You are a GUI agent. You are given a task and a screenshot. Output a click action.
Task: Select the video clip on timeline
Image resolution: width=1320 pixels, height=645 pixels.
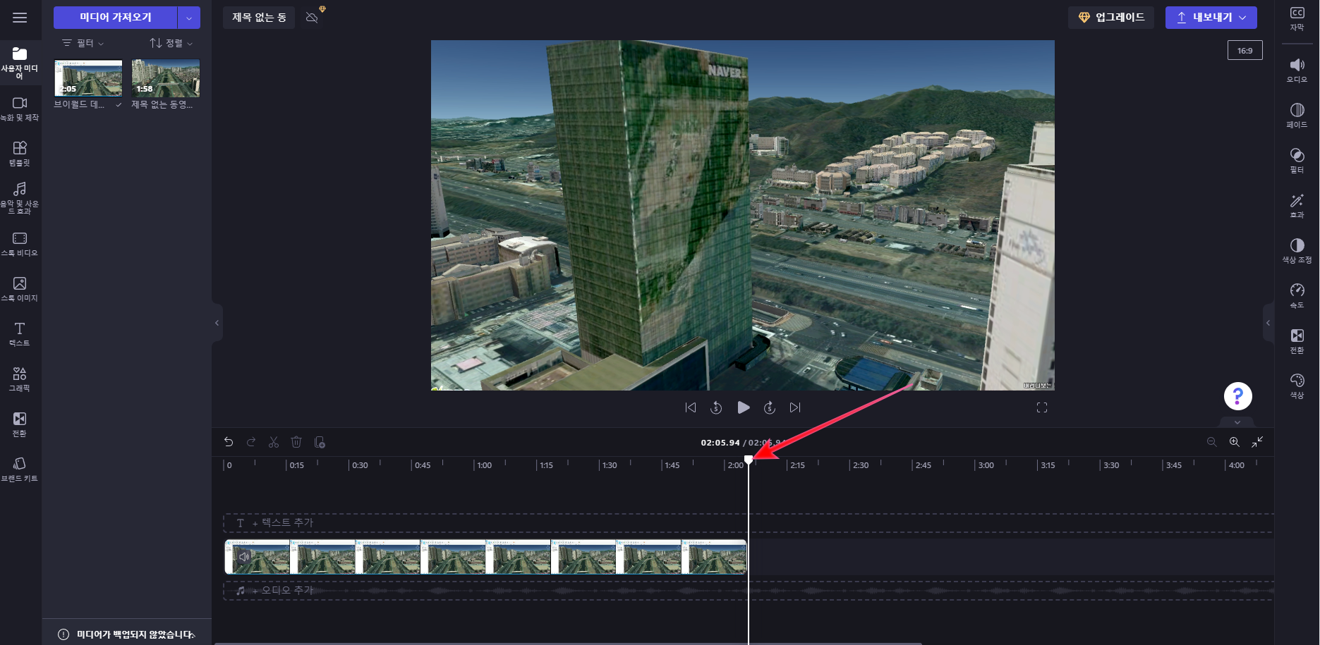(x=485, y=557)
